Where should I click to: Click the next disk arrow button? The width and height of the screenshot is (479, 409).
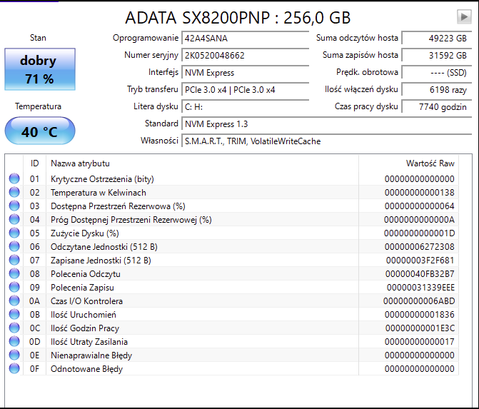pos(464,16)
